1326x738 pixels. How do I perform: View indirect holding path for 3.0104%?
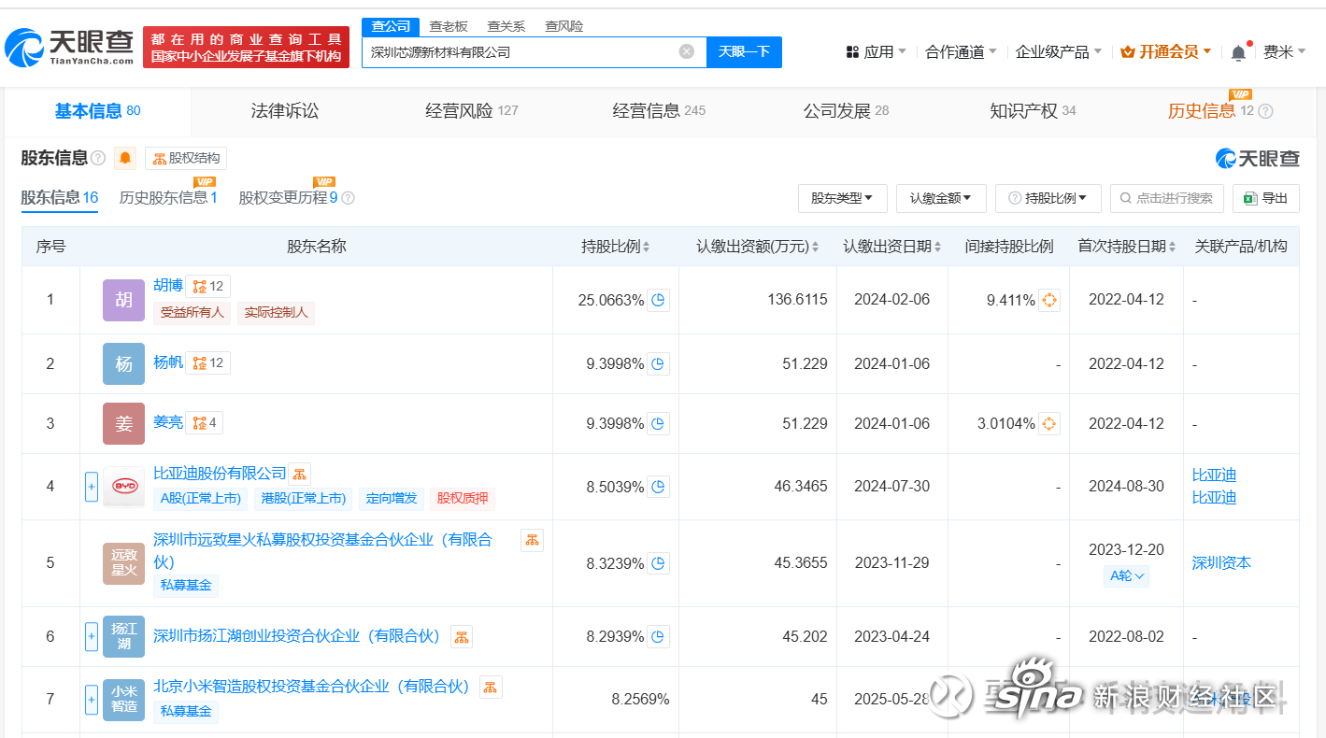coord(1048,423)
